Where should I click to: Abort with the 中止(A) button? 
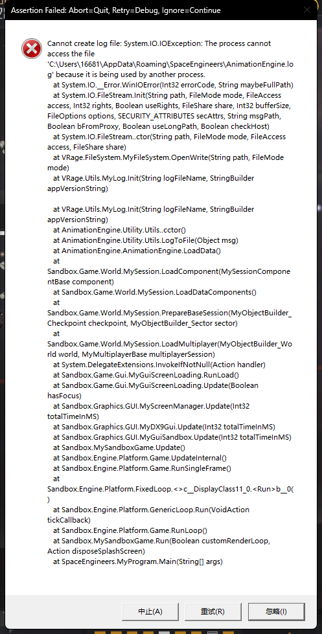(150, 611)
